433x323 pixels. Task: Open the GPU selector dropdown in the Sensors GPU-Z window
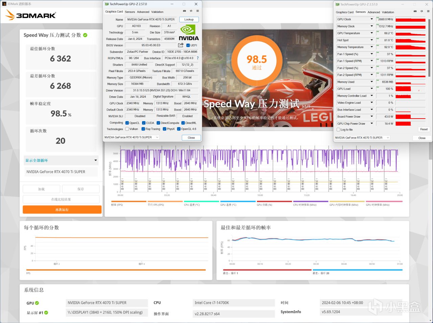362,138
